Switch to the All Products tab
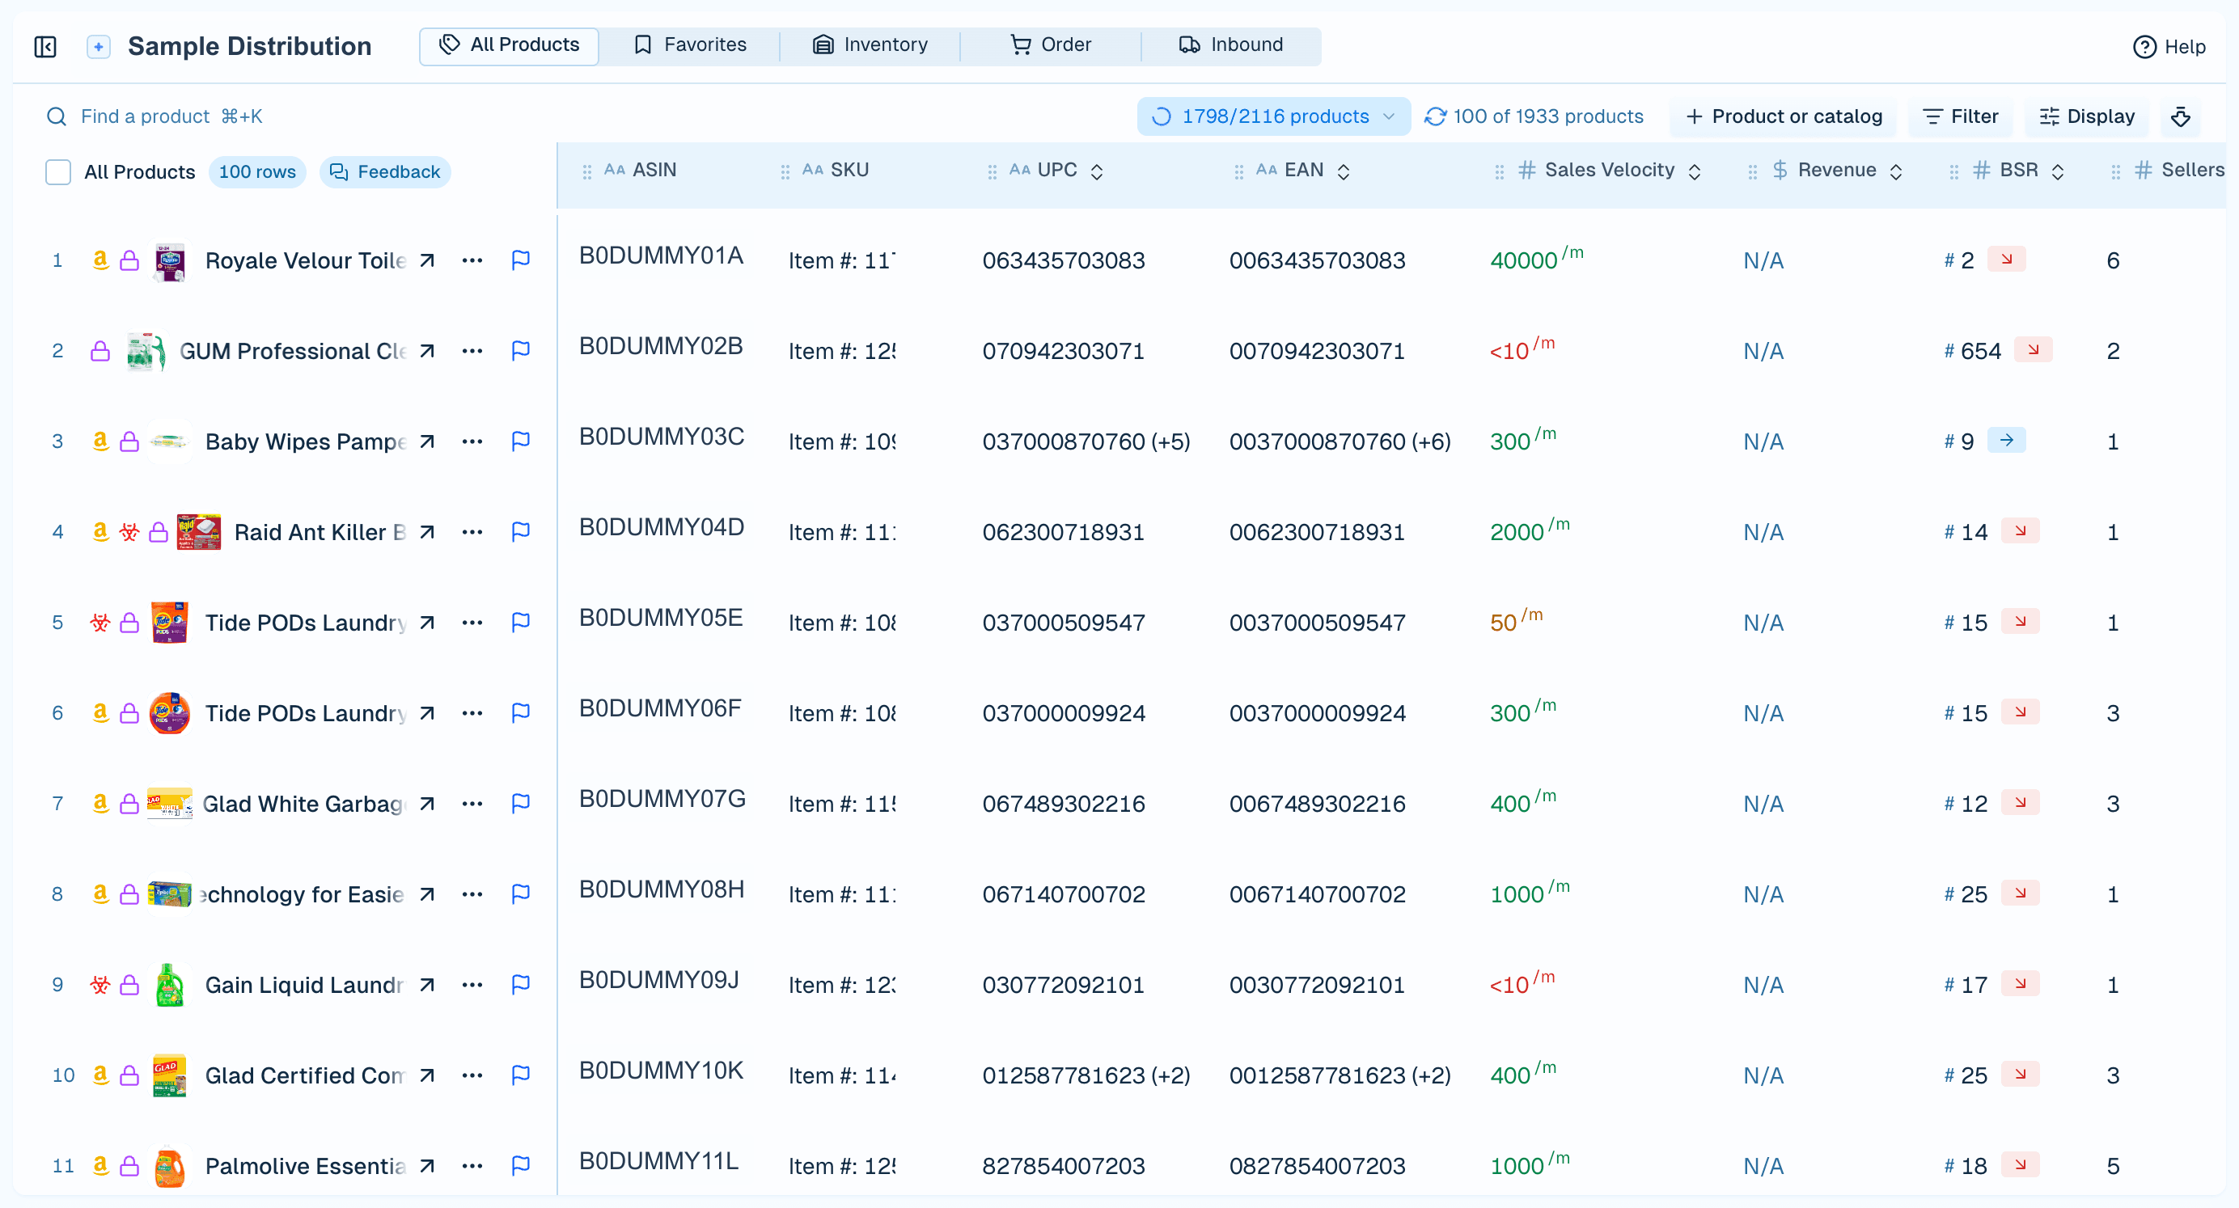This screenshot has width=2239, height=1208. point(510,45)
